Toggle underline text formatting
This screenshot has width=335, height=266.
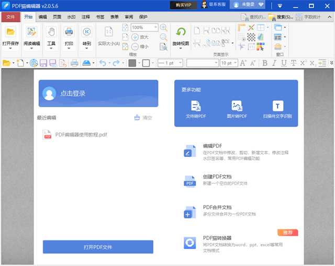click(x=284, y=63)
